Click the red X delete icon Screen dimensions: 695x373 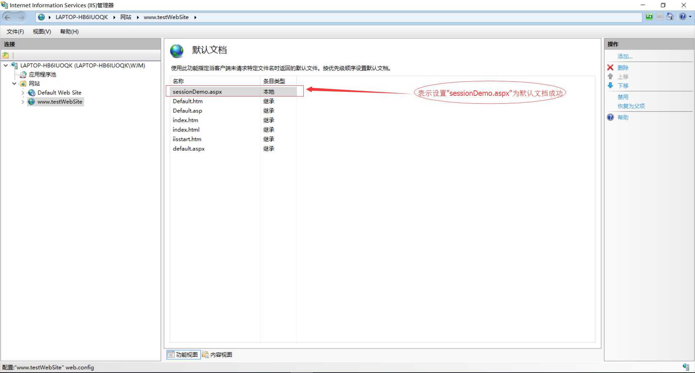[610, 68]
